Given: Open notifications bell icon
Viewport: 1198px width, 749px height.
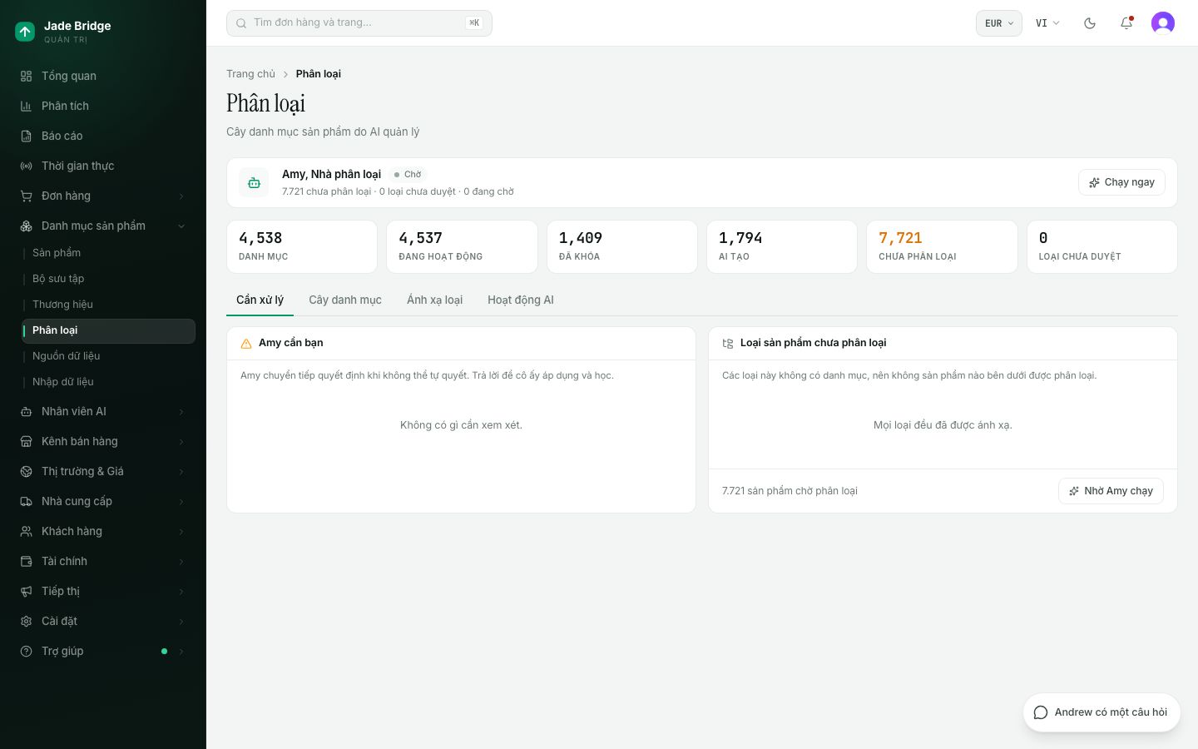Looking at the screenshot, I should tap(1126, 23).
